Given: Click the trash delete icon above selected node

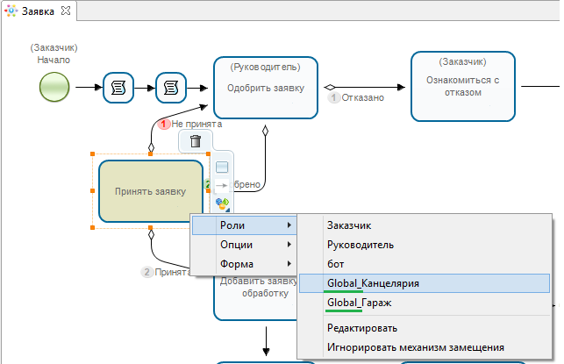Looking at the screenshot, I should pyautogui.click(x=196, y=141).
